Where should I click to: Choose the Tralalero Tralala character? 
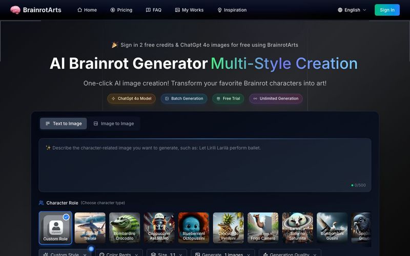pos(90,228)
